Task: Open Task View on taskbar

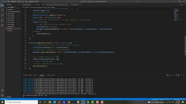Action: (x=45, y=102)
